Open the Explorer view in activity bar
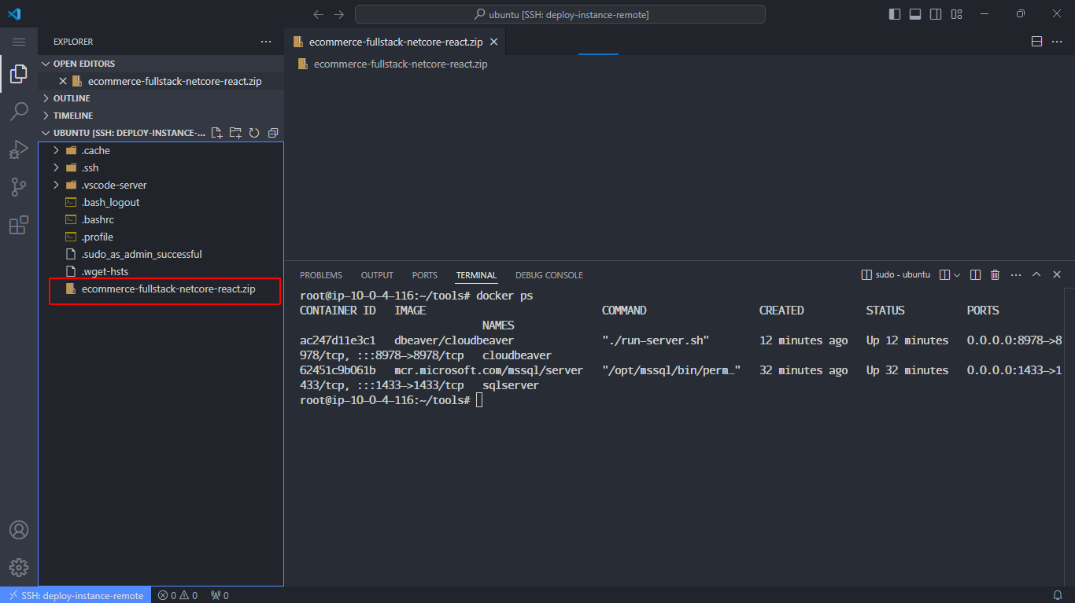Screen dimensions: 1075x603 coord(19,74)
